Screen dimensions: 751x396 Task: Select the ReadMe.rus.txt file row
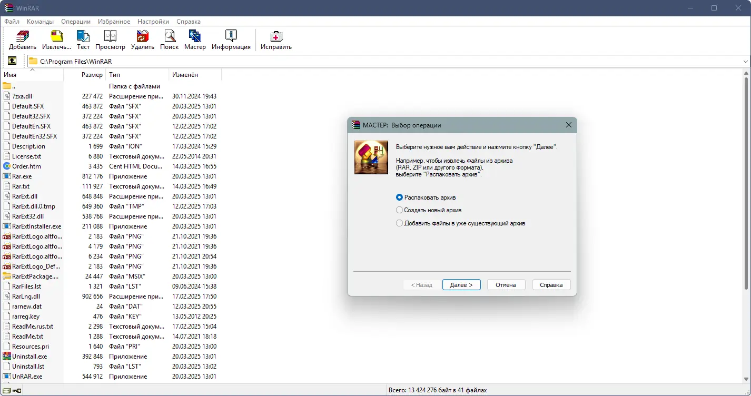click(x=111, y=326)
